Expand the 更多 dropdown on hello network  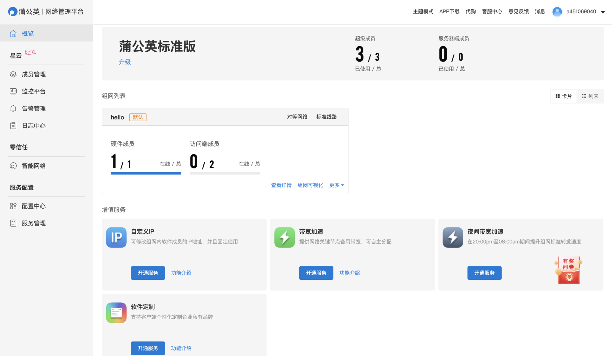336,185
